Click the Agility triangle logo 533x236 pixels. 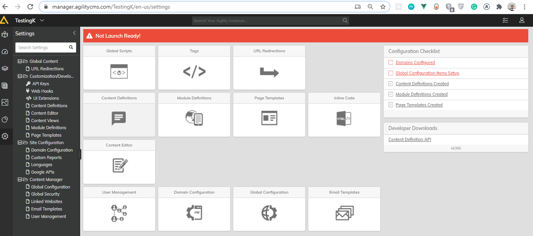point(4,20)
